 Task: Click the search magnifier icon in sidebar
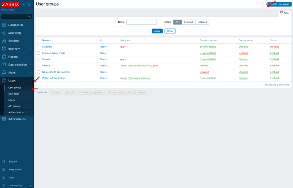coord(29,16)
